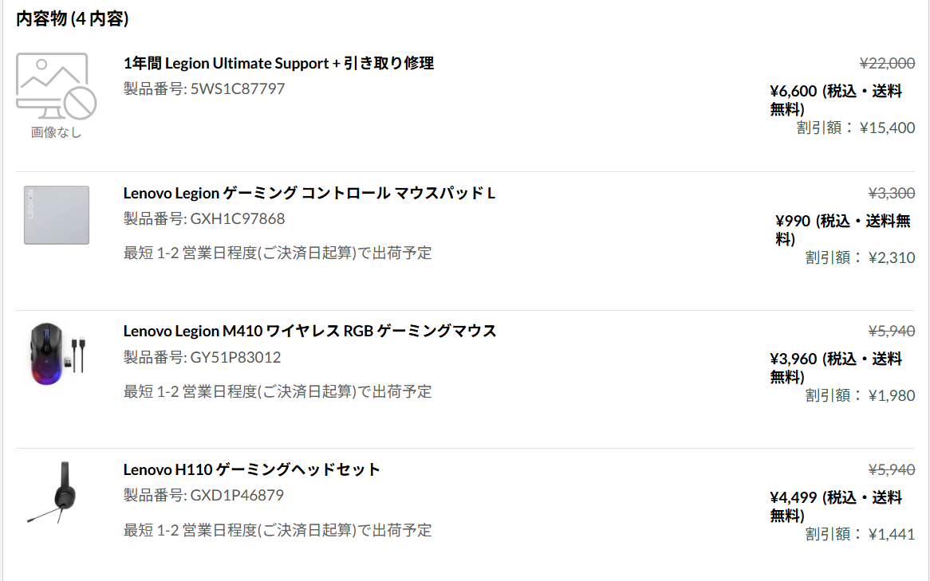Screen dimensions: 930x581
Task: Select product number GY51P83012
Action: click(235, 358)
